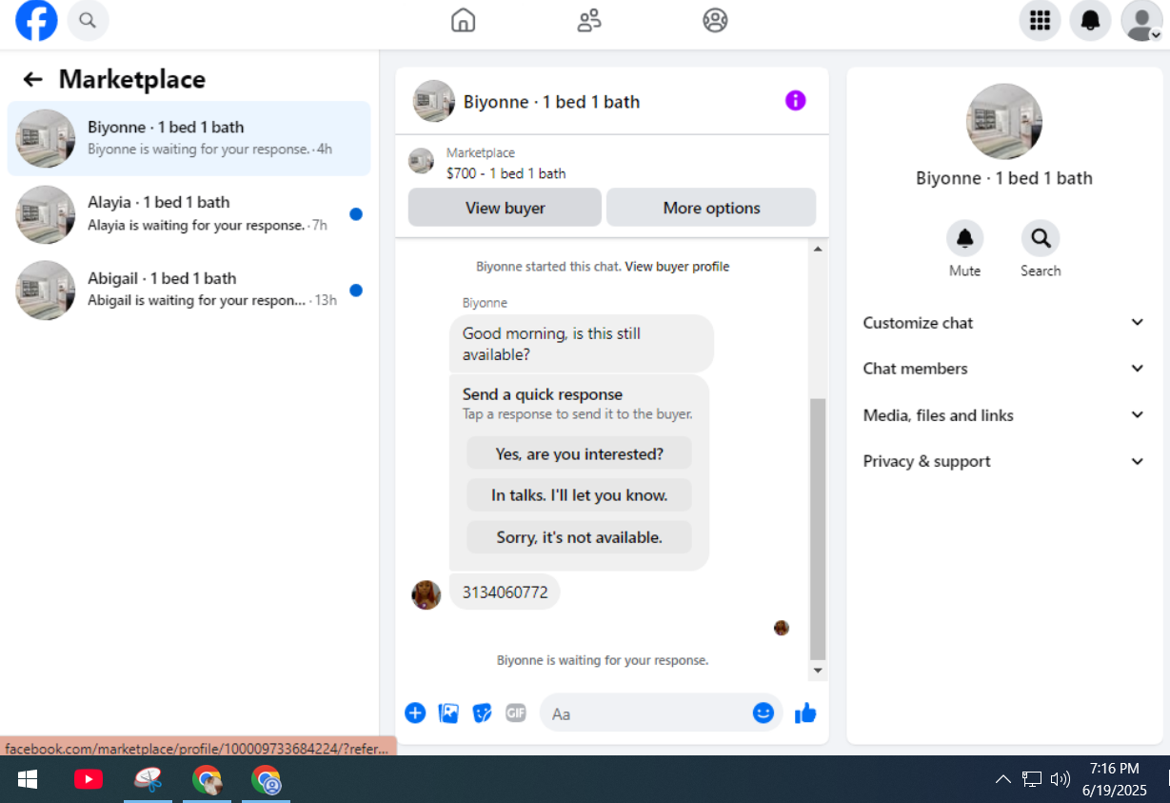
Task: Click sender avatar next to 3134060772
Action: point(426,595)
